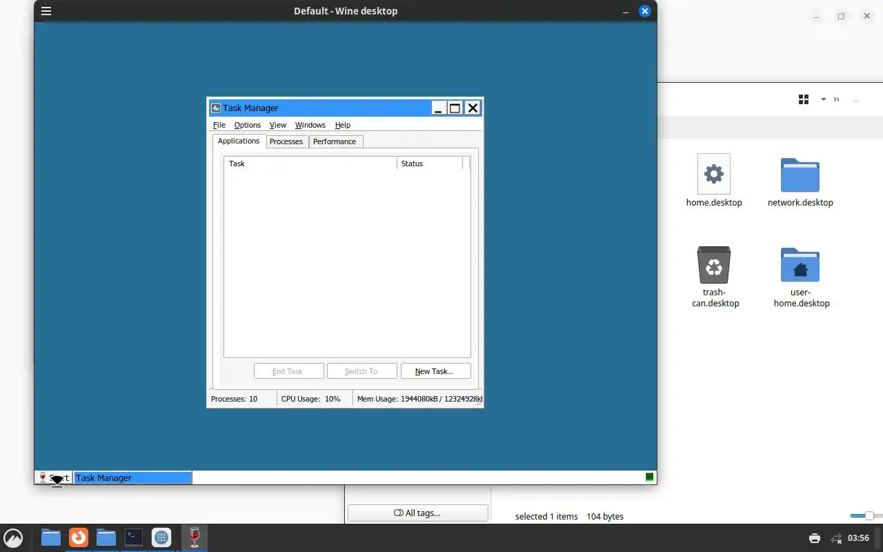Open the second folder icon in panel

(106, 537)
